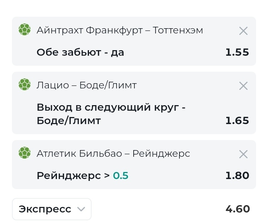Select the Обе забьют - да outcome

point(80,52)
